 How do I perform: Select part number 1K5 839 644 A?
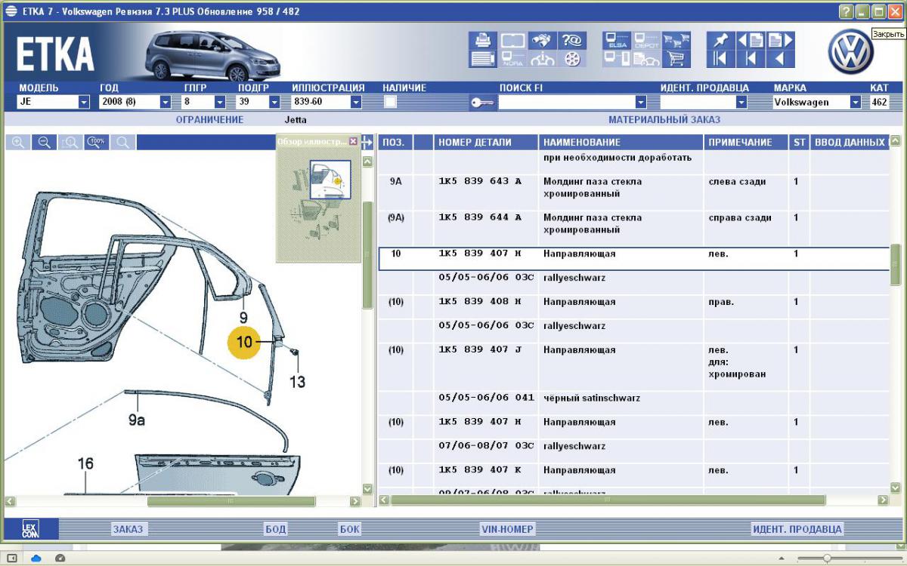pyautogui.click(x=480, y=218)
